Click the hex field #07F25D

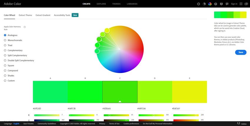pyautogui.click(x=49, y=109)
